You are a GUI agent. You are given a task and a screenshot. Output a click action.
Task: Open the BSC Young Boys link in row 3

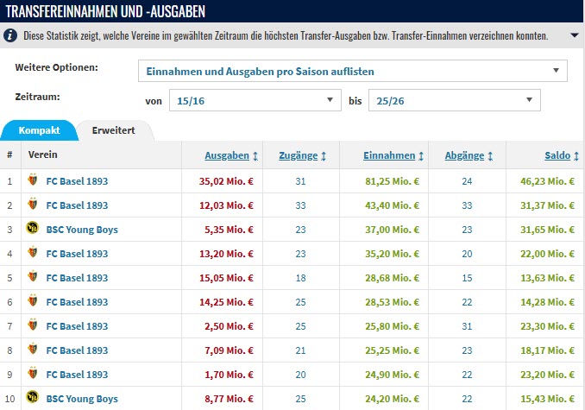coord(82,230)
